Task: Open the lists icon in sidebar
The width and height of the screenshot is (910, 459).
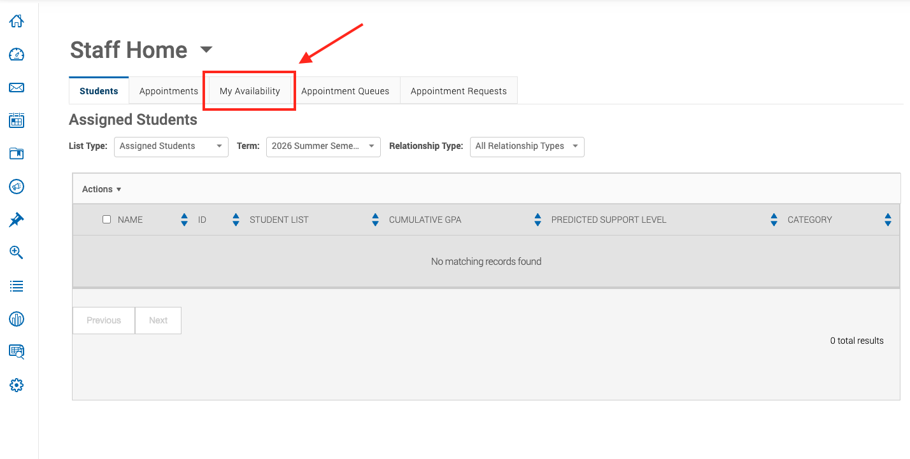Action: click(x=17, y=286)
